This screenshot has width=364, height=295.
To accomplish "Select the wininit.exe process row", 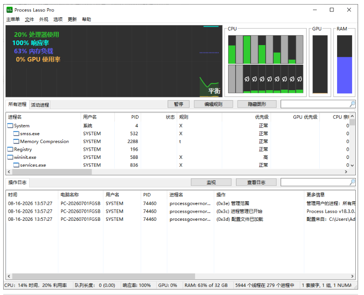I will [178, 157].
